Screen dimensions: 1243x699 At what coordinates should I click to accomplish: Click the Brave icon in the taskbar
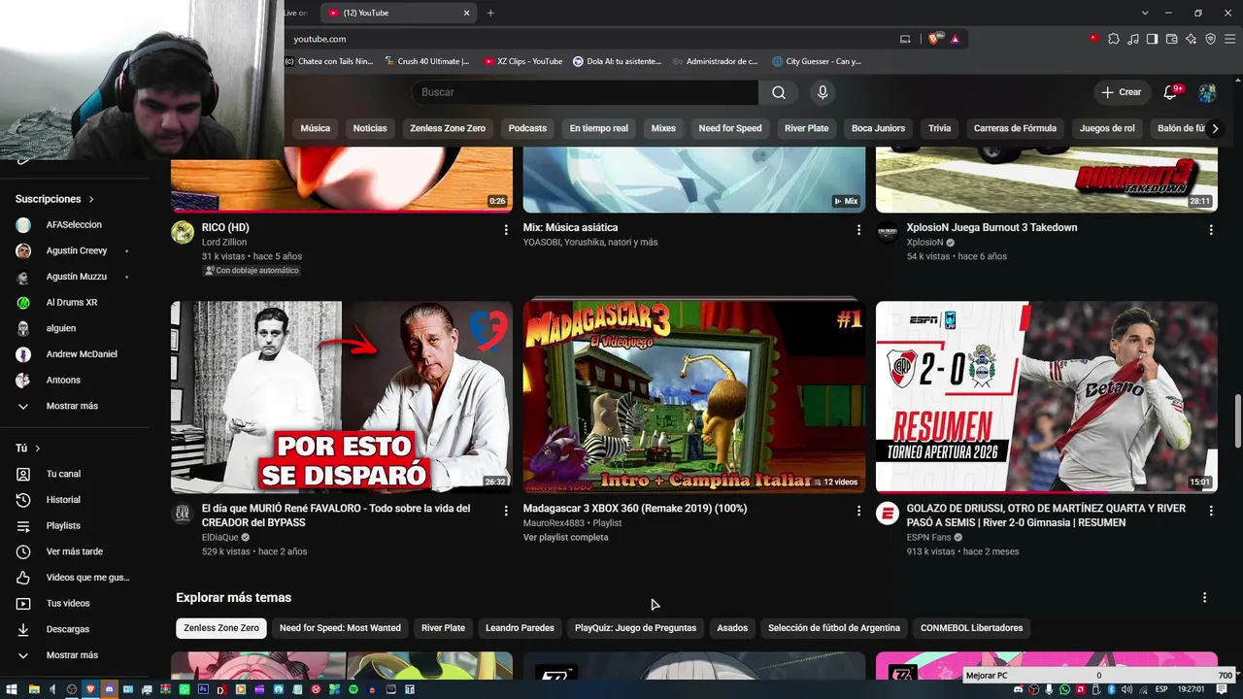click(90, 689)
